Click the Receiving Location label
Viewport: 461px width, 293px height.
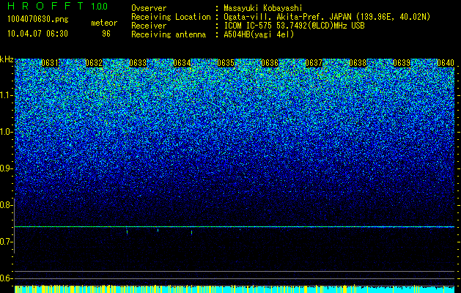[x=171, y=17]
